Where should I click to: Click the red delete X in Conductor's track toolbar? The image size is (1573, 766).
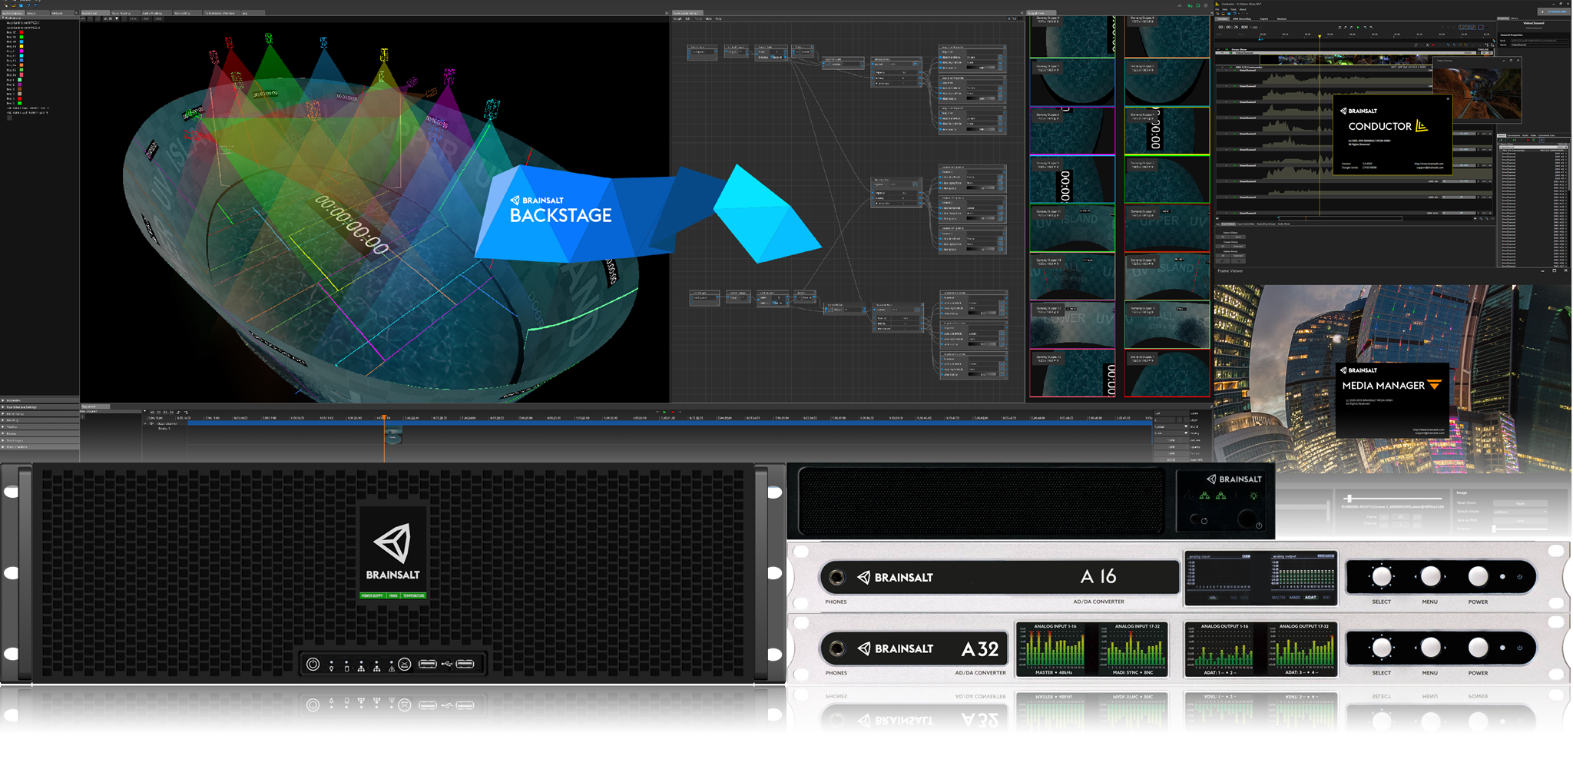pyautogui.click(x=1433, y=45)
